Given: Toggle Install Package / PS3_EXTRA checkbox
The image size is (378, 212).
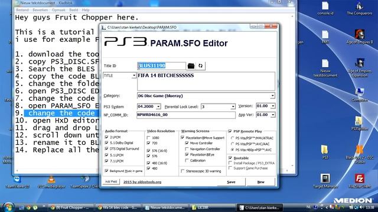Looking at the screenshot, I should pyautogui.click(x=230, y=163).
